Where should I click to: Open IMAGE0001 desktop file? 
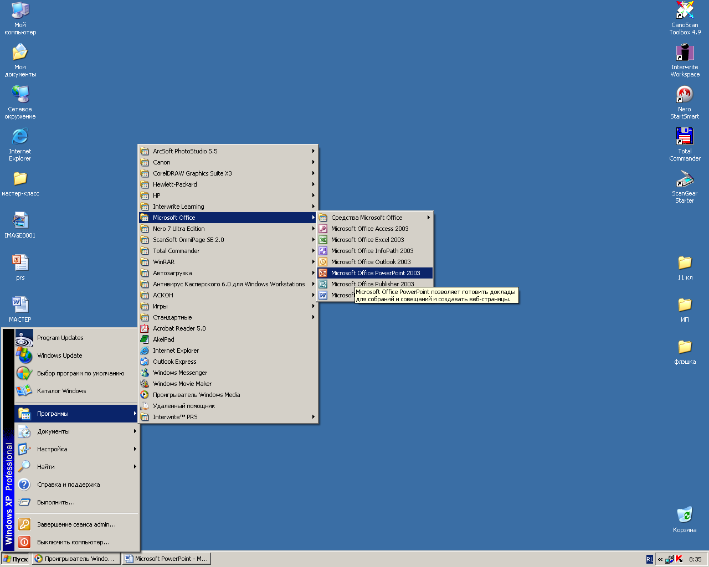(x=20, y=225)
